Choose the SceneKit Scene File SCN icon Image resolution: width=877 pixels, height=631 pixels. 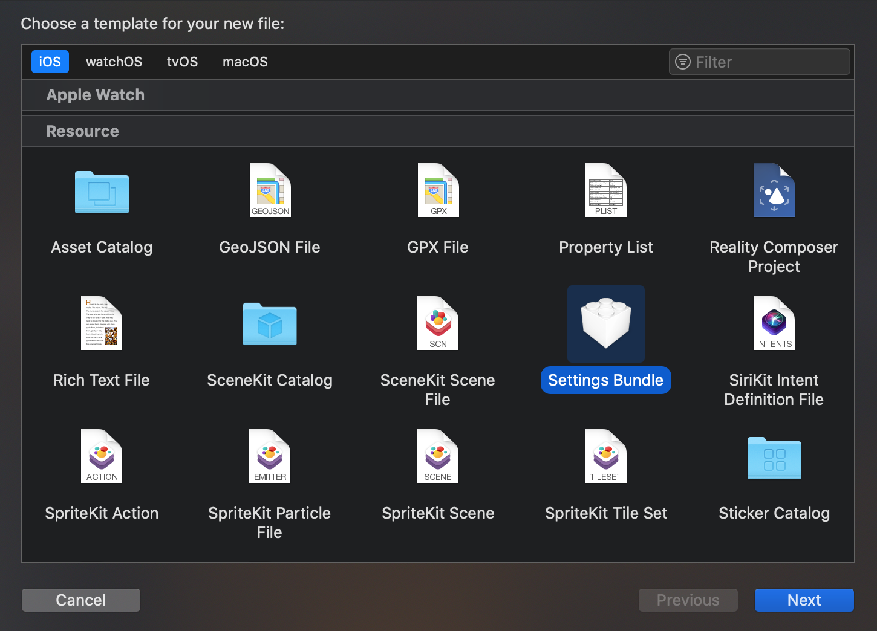click(x=438, y=323)
